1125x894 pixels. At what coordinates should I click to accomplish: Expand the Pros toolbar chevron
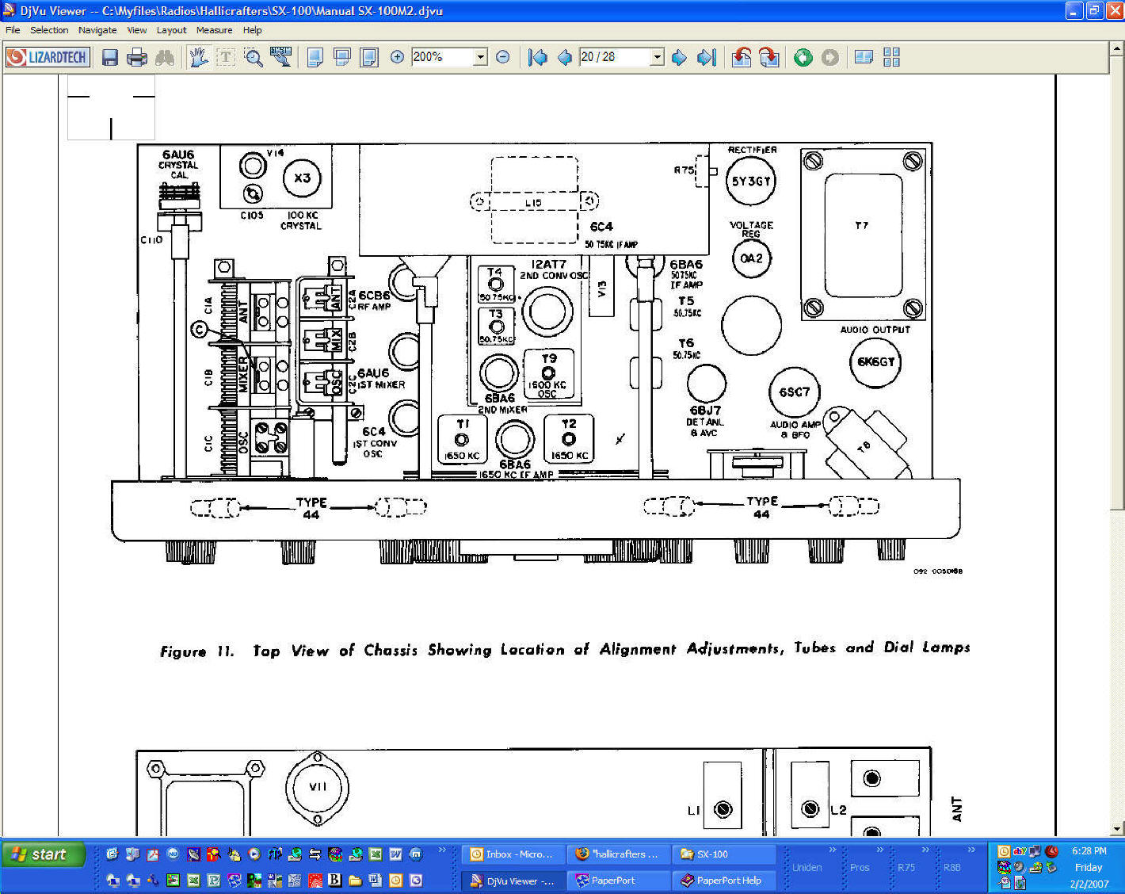point(879,850)
